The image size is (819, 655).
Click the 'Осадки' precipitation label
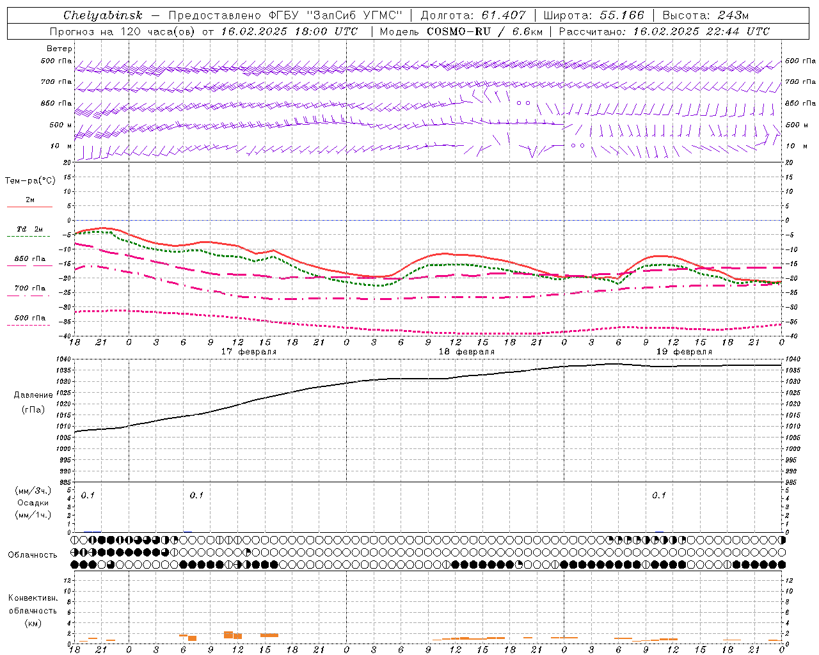pyautogui.click(x=33, y=503)
